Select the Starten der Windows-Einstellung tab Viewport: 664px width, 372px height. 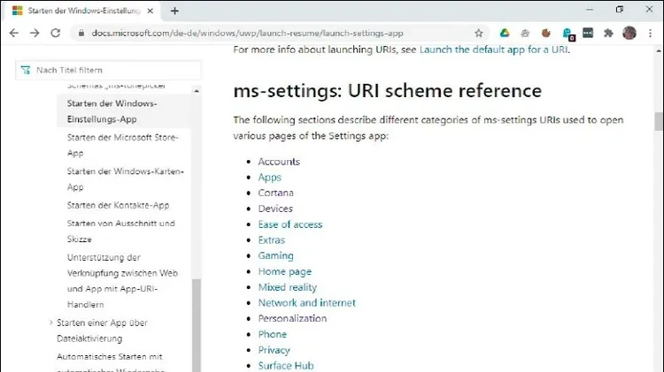tap(83, 11)
